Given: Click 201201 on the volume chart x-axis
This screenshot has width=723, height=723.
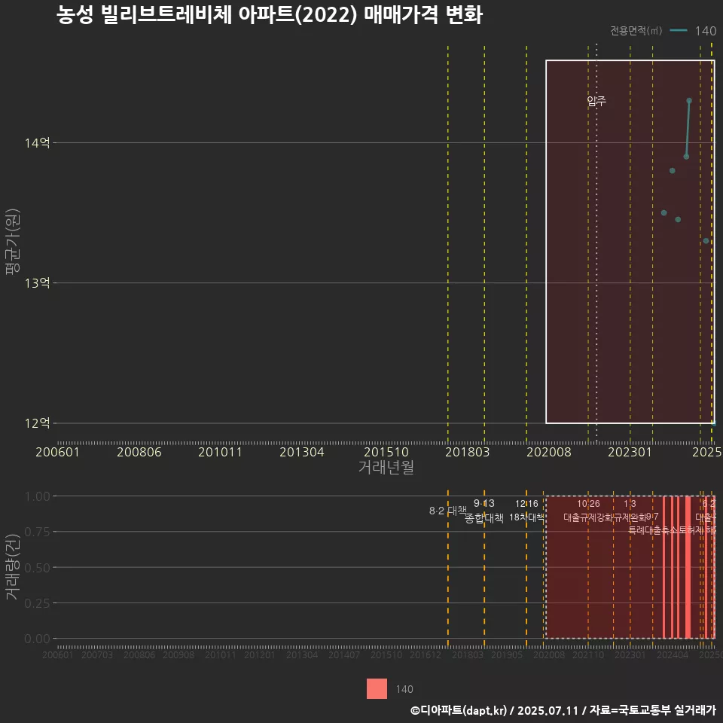Looking at the screenshot, I should click(x=260, y=654).
